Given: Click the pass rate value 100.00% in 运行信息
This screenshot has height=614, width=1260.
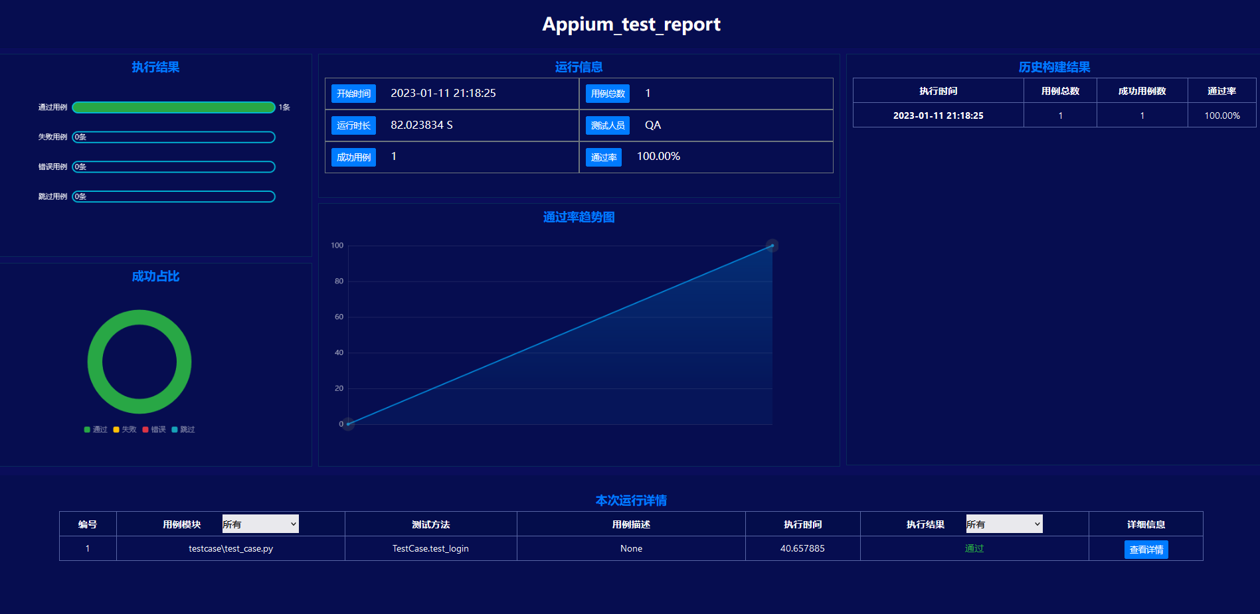Looking at the screenshot, I should [658, 157].
